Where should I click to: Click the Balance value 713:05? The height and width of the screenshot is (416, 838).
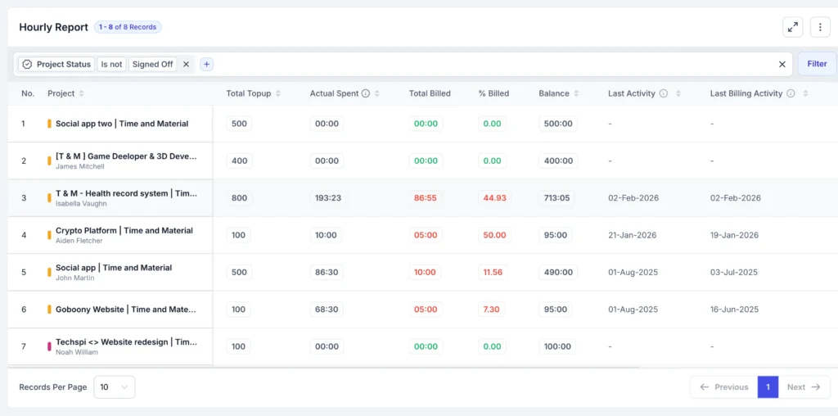point(556,198)
